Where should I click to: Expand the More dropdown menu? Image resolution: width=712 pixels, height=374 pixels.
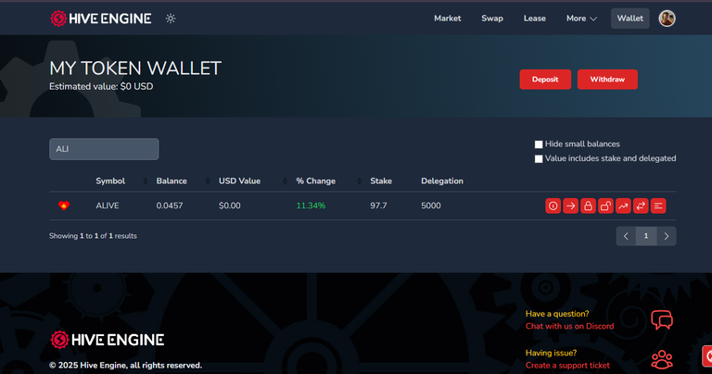coord(581,19)
